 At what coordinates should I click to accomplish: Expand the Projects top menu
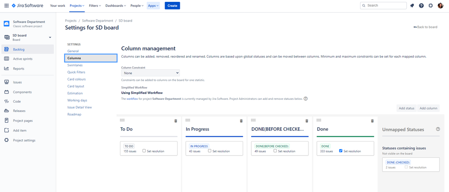tap(77, 5)
